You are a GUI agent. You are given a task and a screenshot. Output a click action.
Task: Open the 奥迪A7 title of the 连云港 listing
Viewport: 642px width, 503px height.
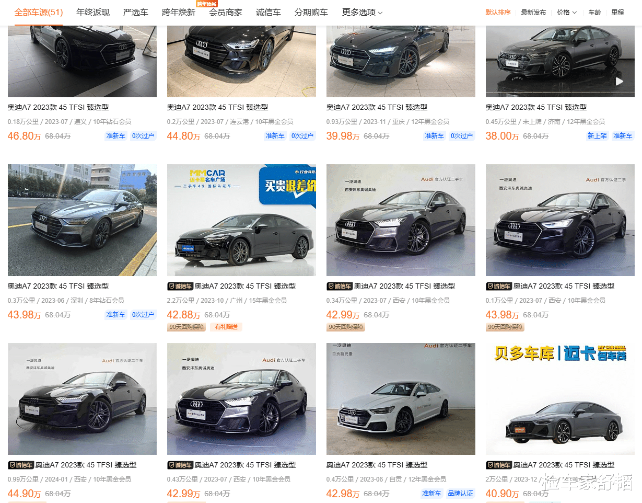click(x=218, y=107)
